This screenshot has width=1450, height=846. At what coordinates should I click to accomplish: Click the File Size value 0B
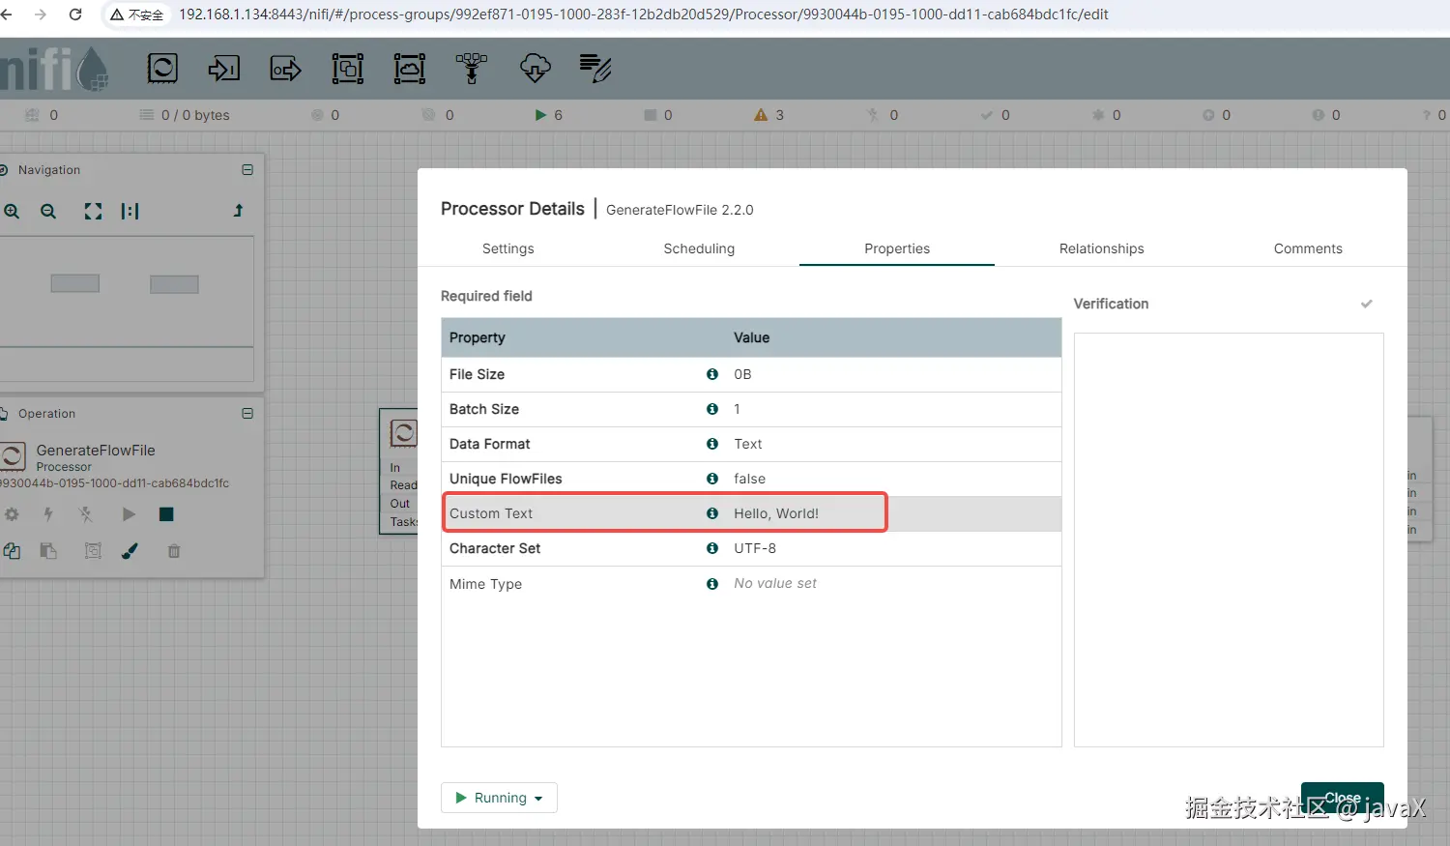coord(742,374)
